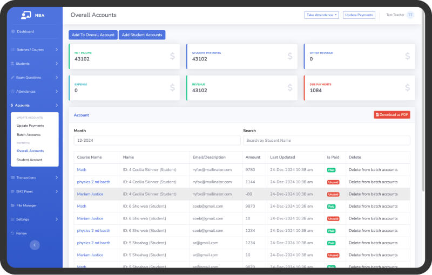
Task: Select Batch Accounts in sidebar submenu
Action: pyautogui.click(x=29, y=135)
